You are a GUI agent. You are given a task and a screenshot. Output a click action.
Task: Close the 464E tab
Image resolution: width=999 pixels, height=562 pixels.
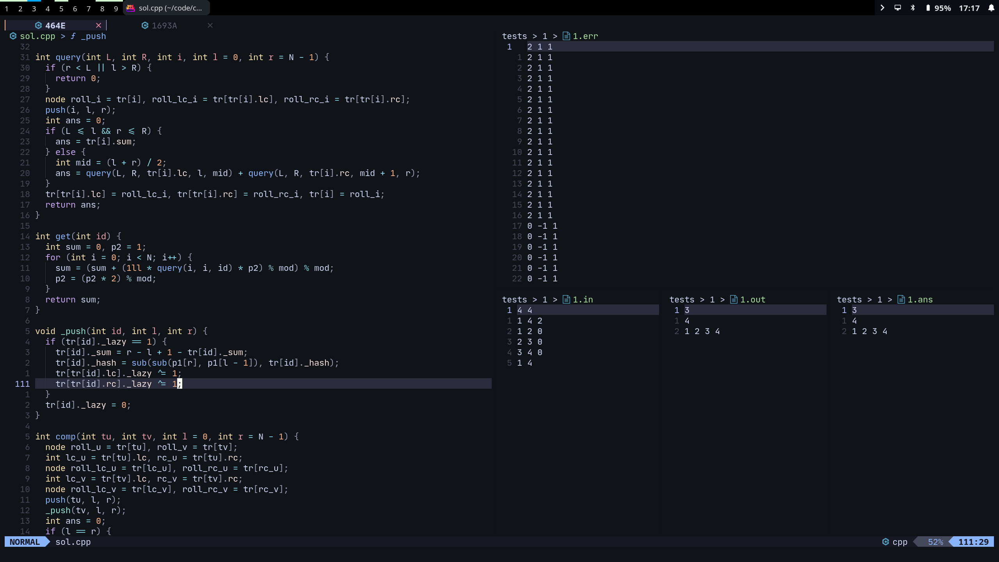[99, 25]
